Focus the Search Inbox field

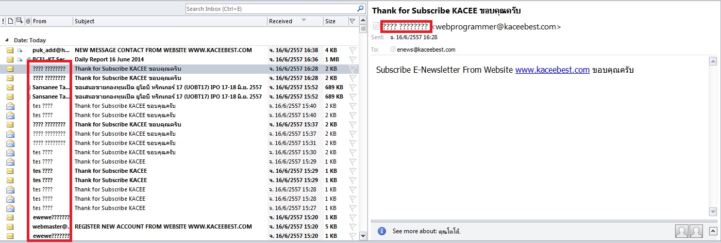tap(271, 9)
